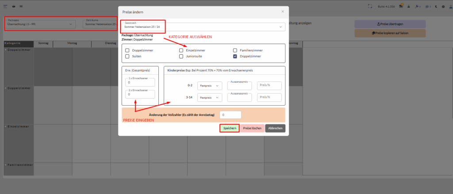Tick the Juniorsuite checkbox
453x194 pixels.
click(181, 57)
